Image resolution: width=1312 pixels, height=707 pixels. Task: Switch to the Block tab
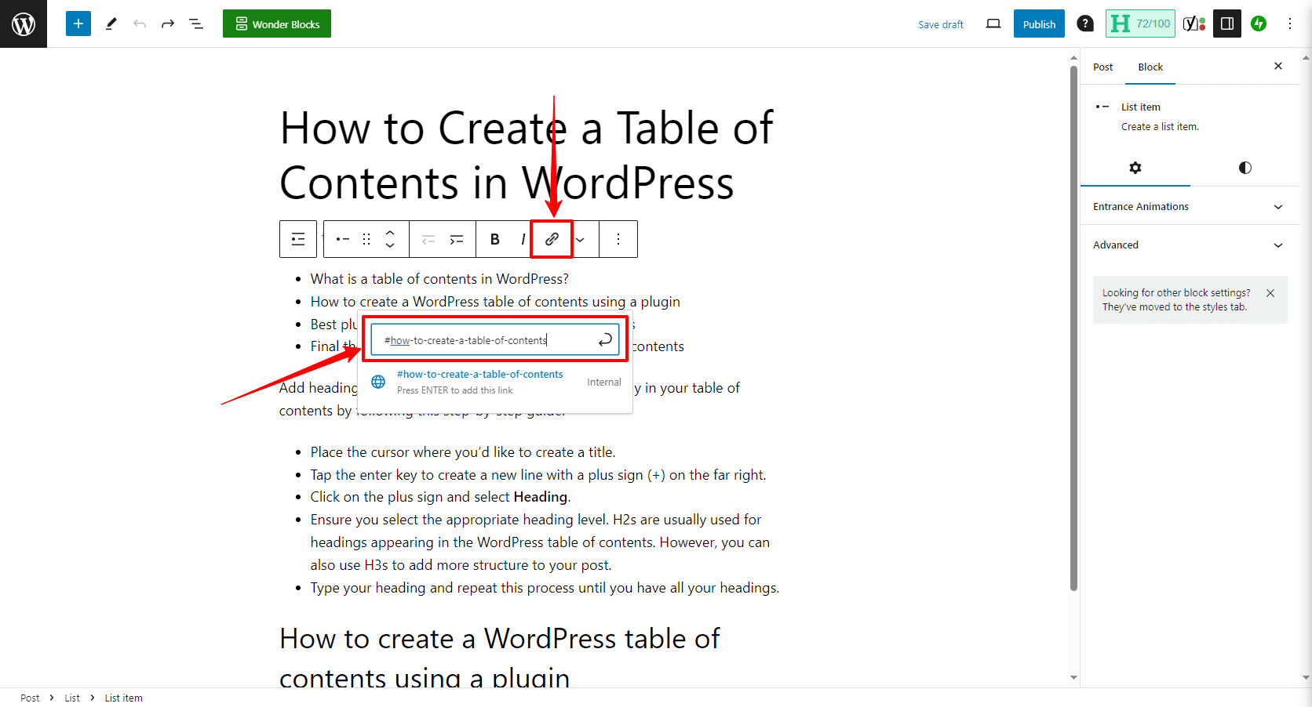[1150, 67]
